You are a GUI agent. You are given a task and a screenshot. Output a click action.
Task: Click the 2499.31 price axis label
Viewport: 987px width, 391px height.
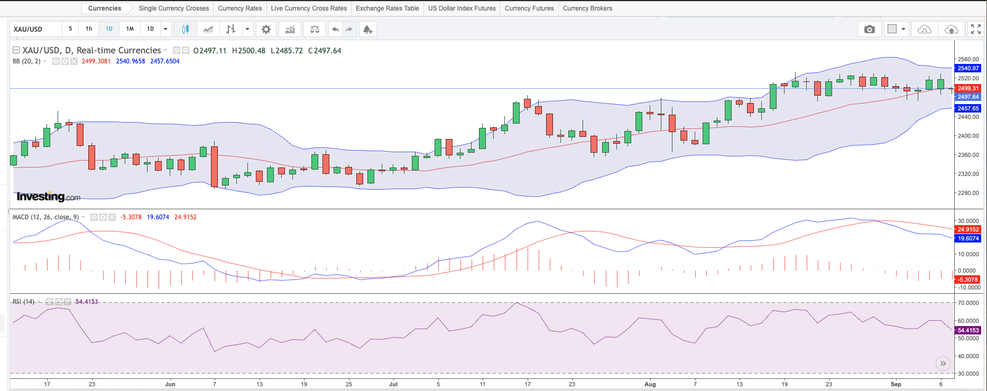(x=968, y=88)
